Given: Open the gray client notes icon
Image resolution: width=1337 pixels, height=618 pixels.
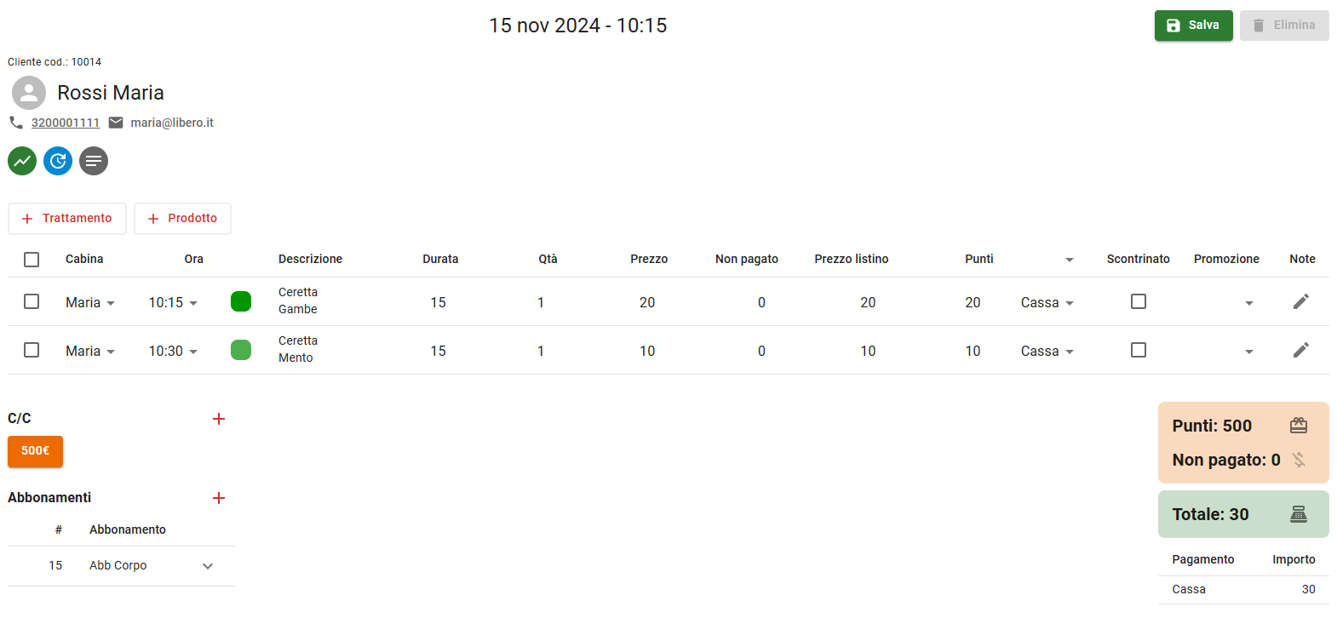Looking at the screenshot, I should pos(94,161).
